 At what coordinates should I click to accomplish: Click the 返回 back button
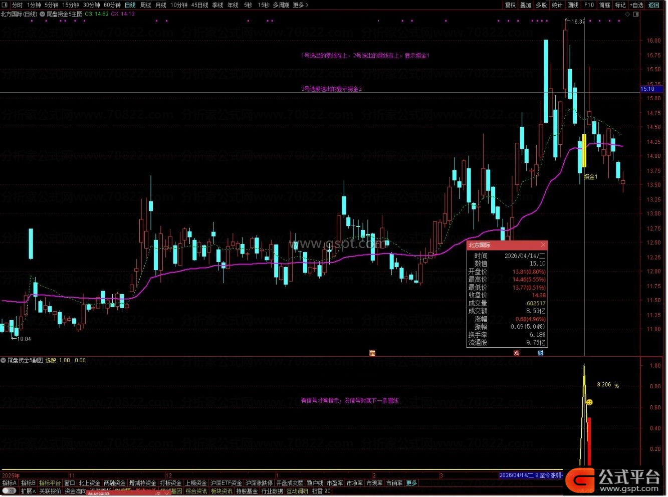coord(654,5)
